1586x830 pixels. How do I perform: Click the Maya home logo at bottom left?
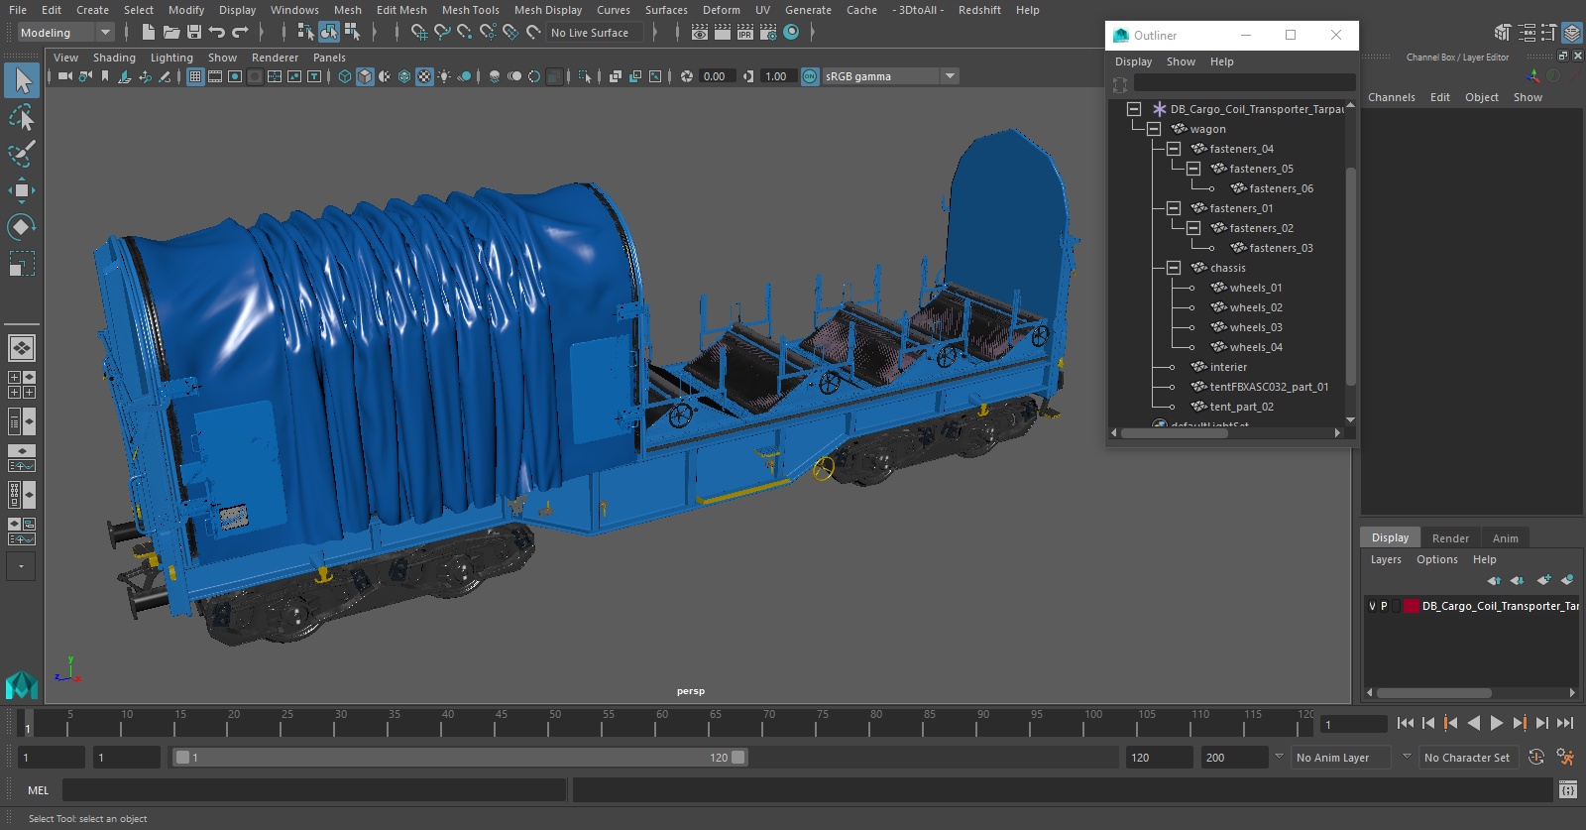[x=22, y=685]
